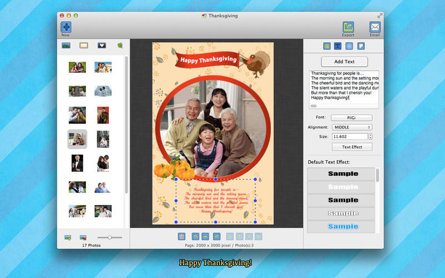Click the Size stepper arrows
The image size is (445, 278).
[370, 136]
